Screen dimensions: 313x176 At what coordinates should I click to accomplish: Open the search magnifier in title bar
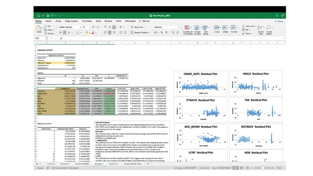(277, 15)
